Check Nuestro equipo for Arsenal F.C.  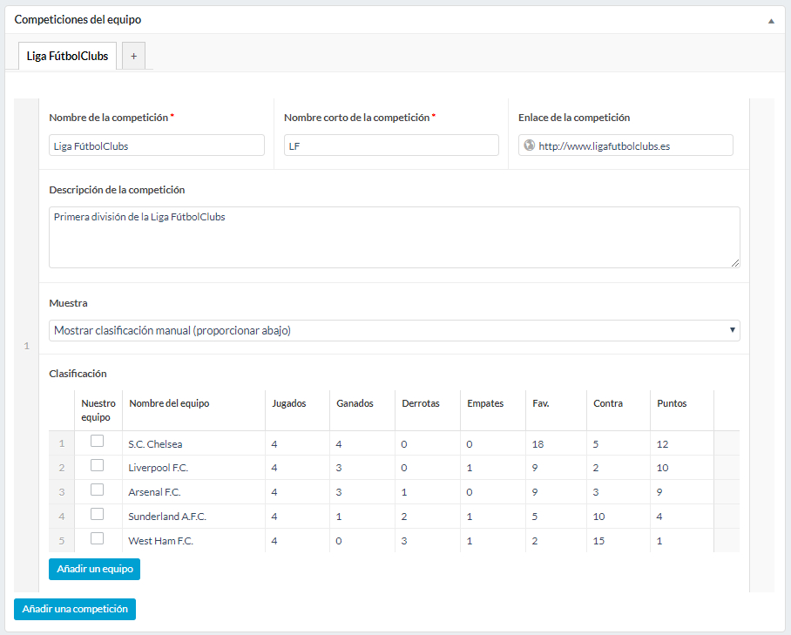(x=97, y=490)
